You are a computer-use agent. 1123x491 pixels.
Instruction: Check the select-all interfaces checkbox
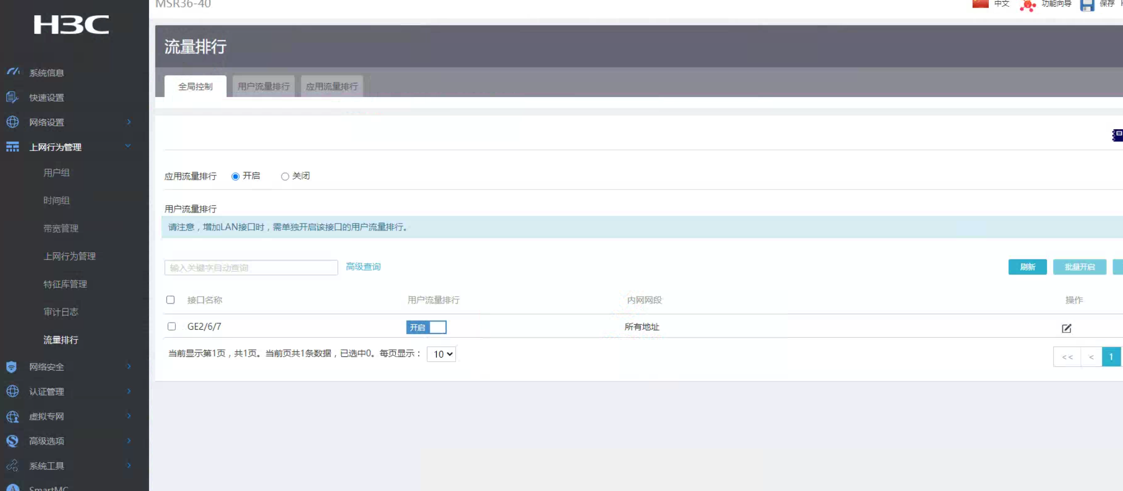pyautogui.click(x=170, y=300)
